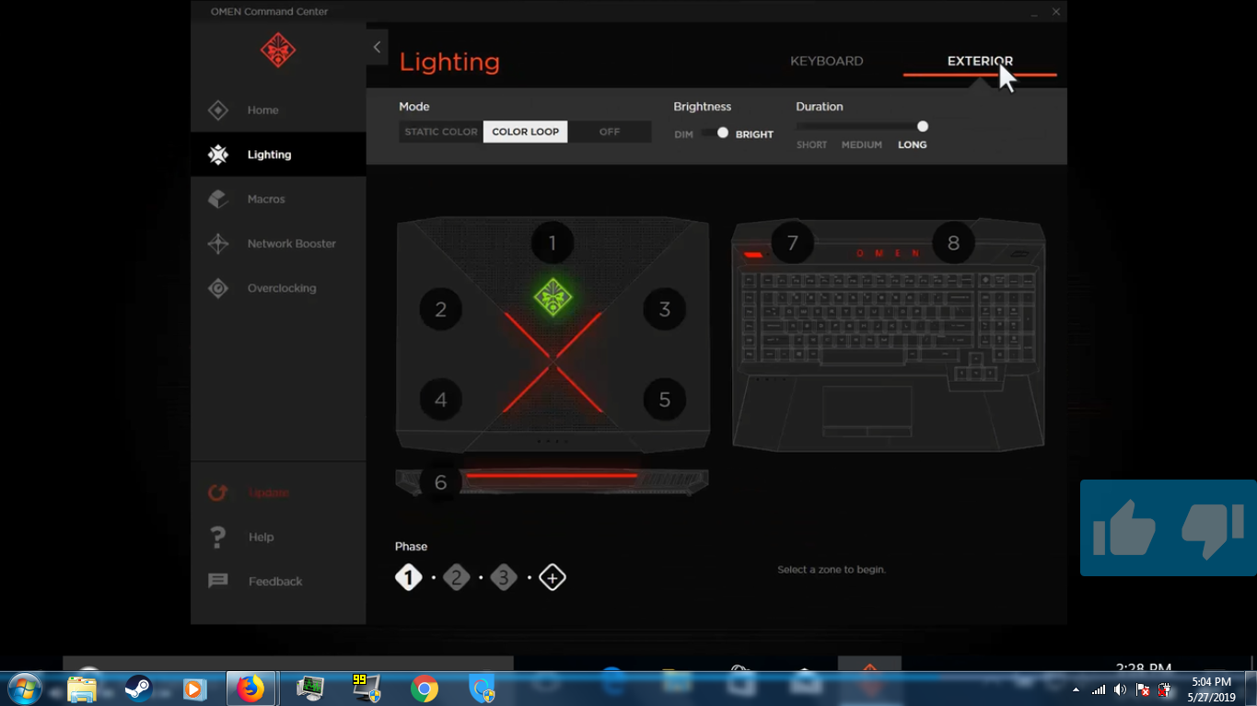
Task: Open Help from the sidebar
Action: [278, 537]
